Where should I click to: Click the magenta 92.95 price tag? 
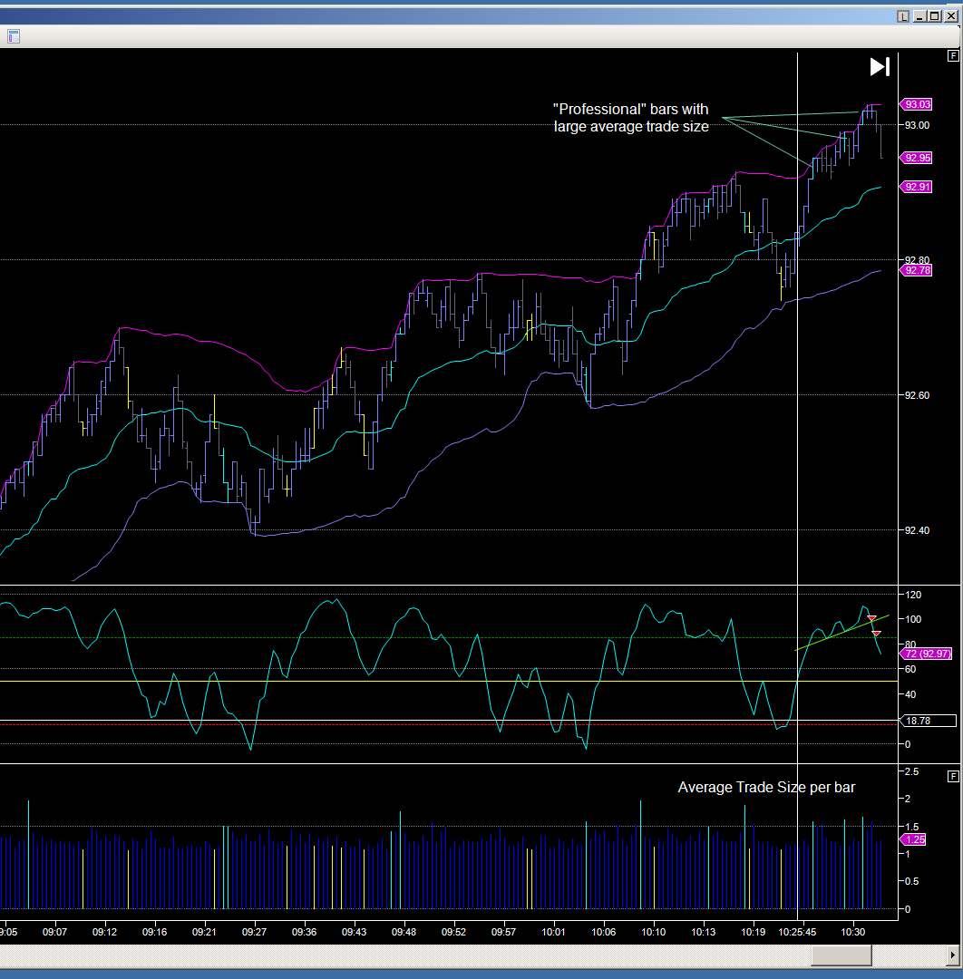coord(916,158)
